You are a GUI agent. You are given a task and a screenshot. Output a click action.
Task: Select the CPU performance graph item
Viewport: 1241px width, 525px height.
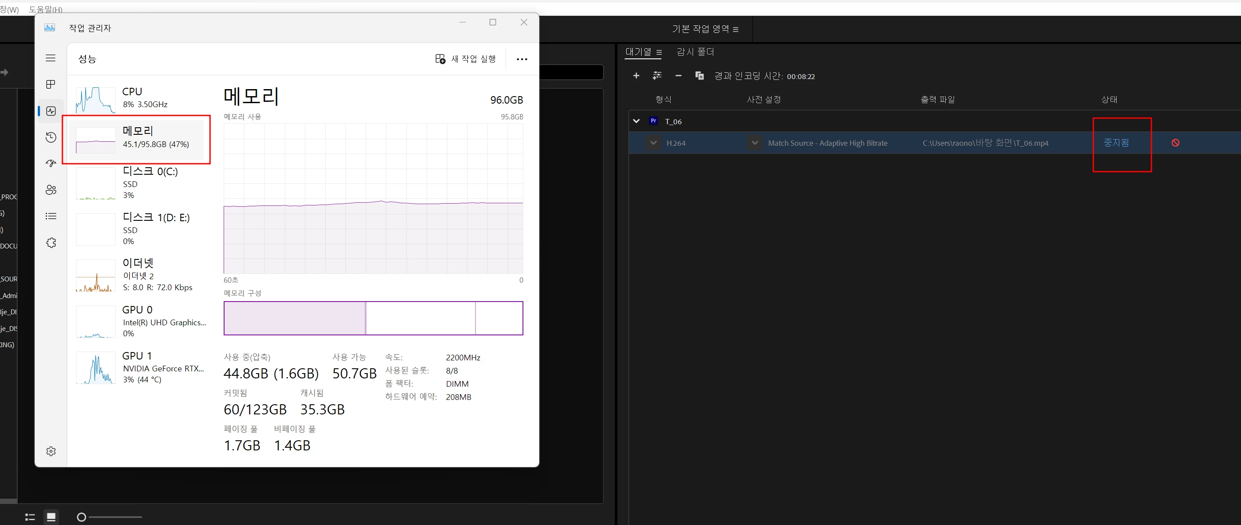pos(140,98)
